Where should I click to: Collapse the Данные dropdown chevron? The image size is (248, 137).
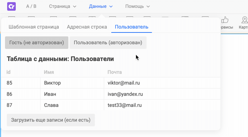(x=111, y=7)
